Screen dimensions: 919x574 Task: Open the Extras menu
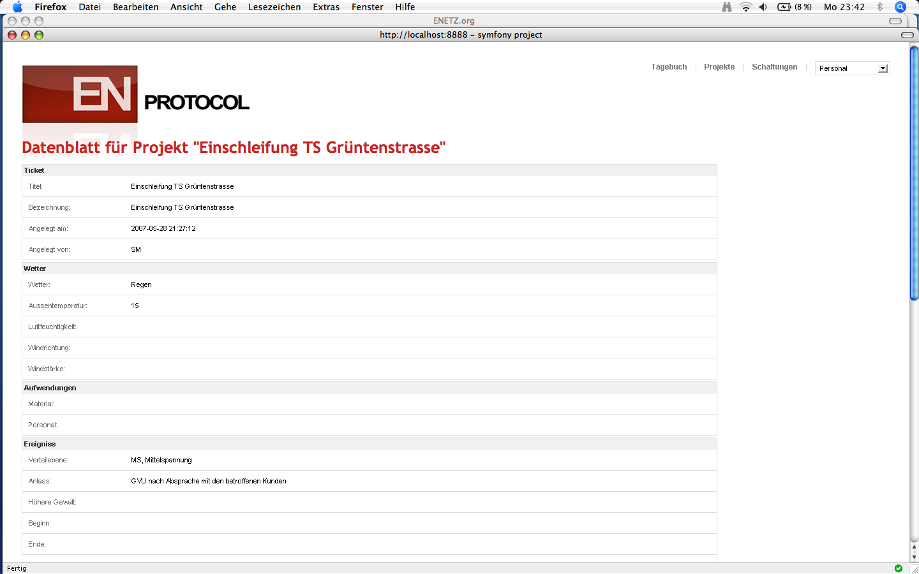(x=326, y=7)
